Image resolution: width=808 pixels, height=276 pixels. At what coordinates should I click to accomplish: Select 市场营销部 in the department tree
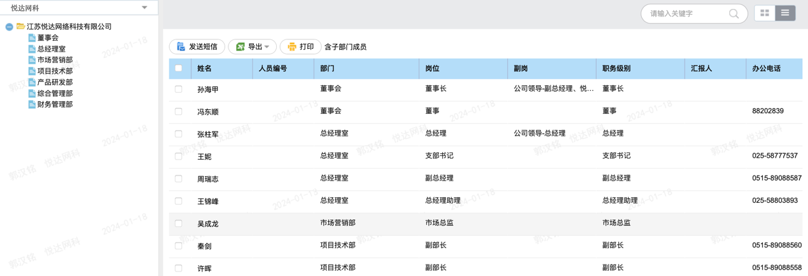[55, 60]
